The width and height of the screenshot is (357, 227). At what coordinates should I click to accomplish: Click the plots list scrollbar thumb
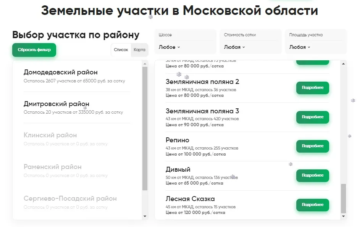click(343, 198)
